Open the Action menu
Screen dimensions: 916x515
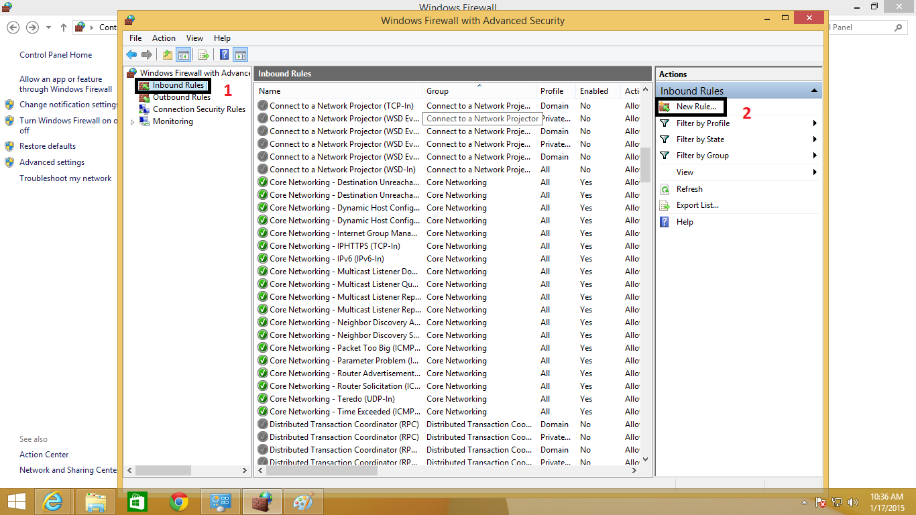point(164,38)
